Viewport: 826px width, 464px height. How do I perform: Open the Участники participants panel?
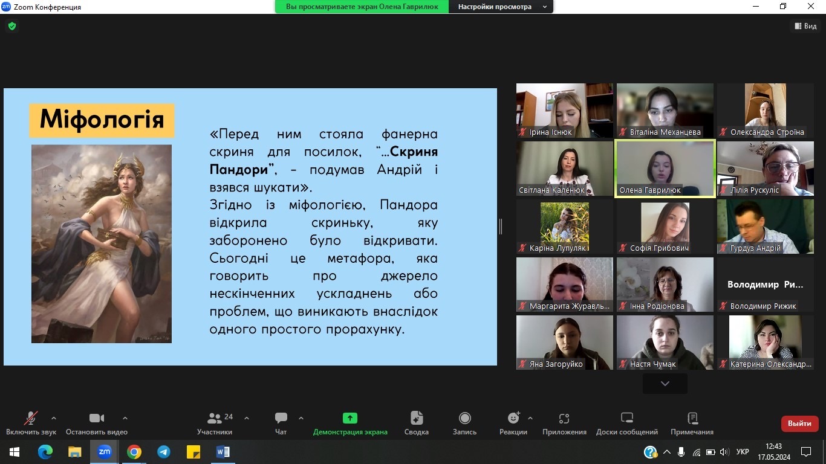(x=215, y=423)
